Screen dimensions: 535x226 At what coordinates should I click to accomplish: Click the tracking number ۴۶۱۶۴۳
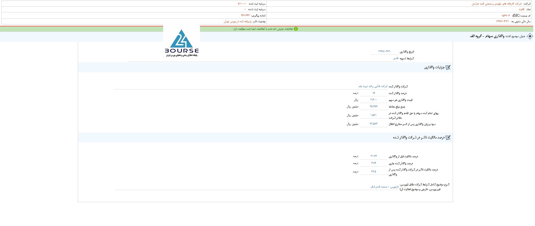[245, 15]
